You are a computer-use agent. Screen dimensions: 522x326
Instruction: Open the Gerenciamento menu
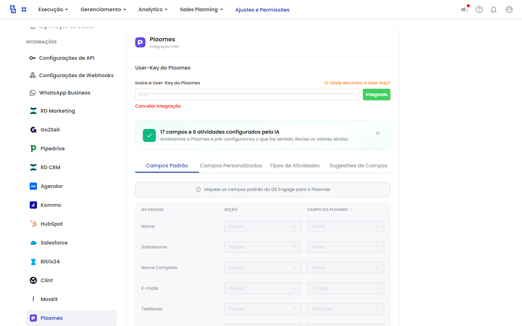pyautogui.click(x=103, y=9)
